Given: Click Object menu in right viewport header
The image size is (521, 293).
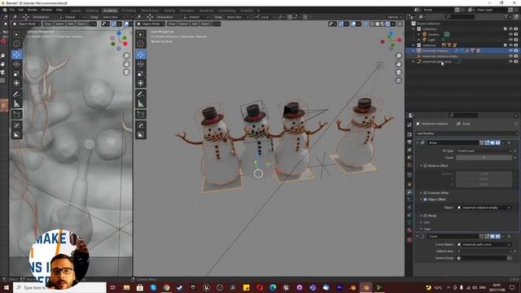Looking at the screenshot, I should pyautogui.click(x=205, y=24).
